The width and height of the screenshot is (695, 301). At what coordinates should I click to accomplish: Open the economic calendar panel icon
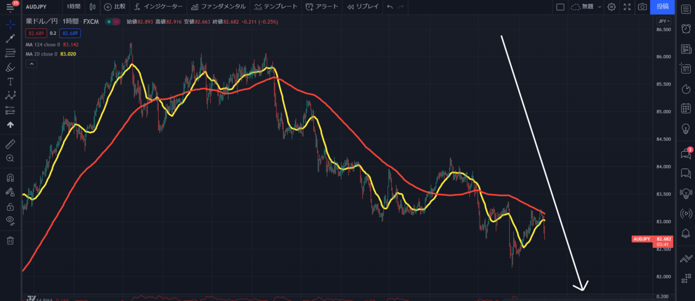click(686, 108)
